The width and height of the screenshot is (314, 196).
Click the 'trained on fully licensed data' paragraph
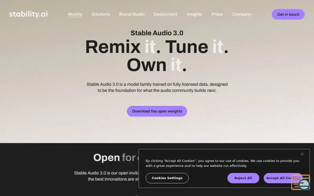(157, 87)
